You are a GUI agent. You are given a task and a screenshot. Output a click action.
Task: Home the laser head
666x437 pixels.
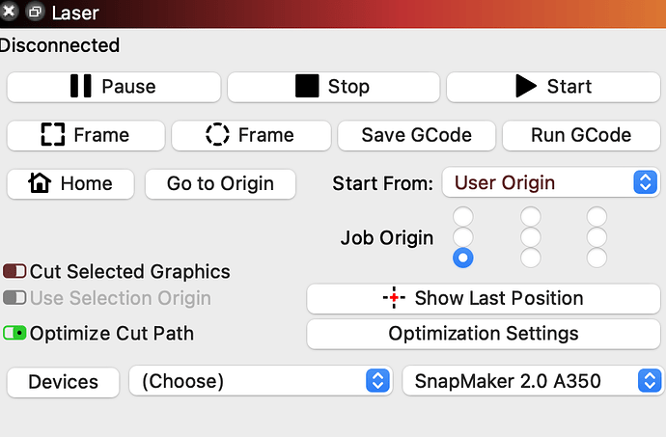click(x=70, y=184)
